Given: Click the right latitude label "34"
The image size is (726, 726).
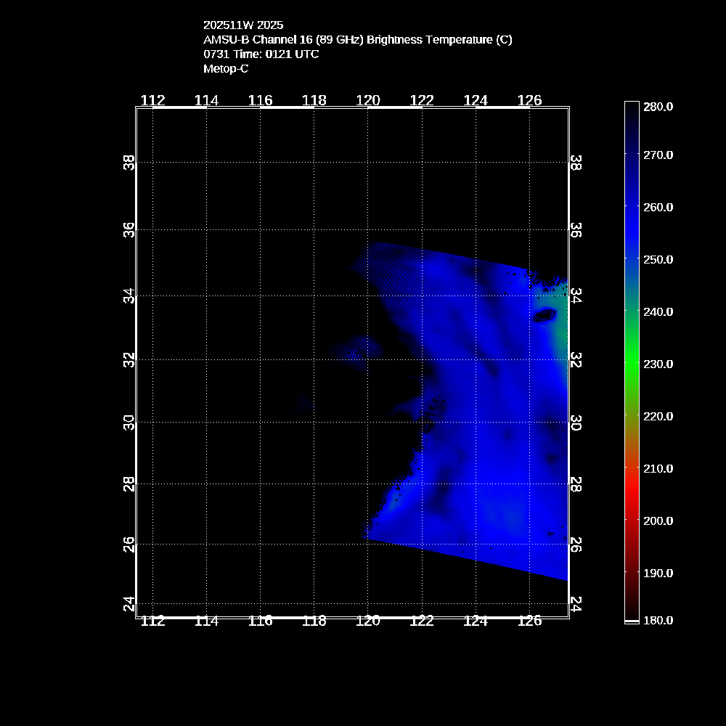Looking at the screenshot, I should click(x=576, y=295).
